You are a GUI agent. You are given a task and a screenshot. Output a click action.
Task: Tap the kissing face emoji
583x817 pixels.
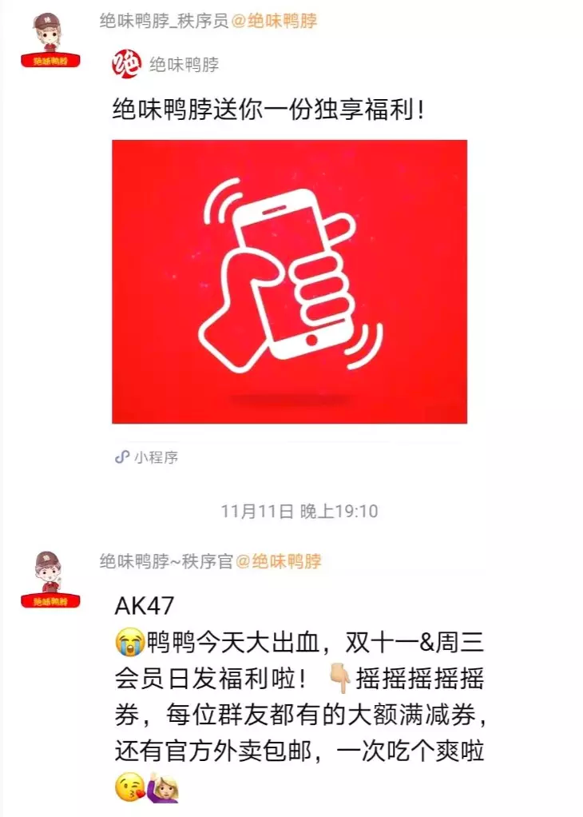point(129,787)
